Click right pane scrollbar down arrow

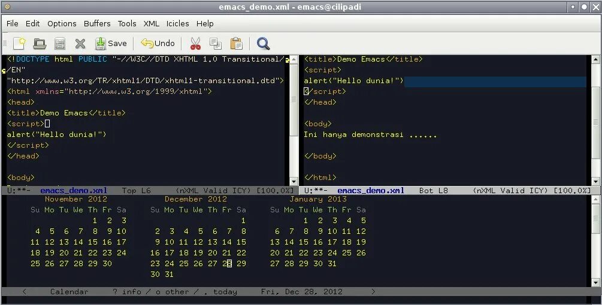pyautogui.click(x=595, y=181)
